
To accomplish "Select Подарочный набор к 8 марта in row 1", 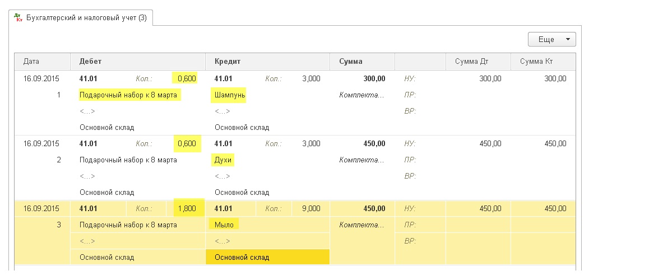I will click(x=128, y=95).
